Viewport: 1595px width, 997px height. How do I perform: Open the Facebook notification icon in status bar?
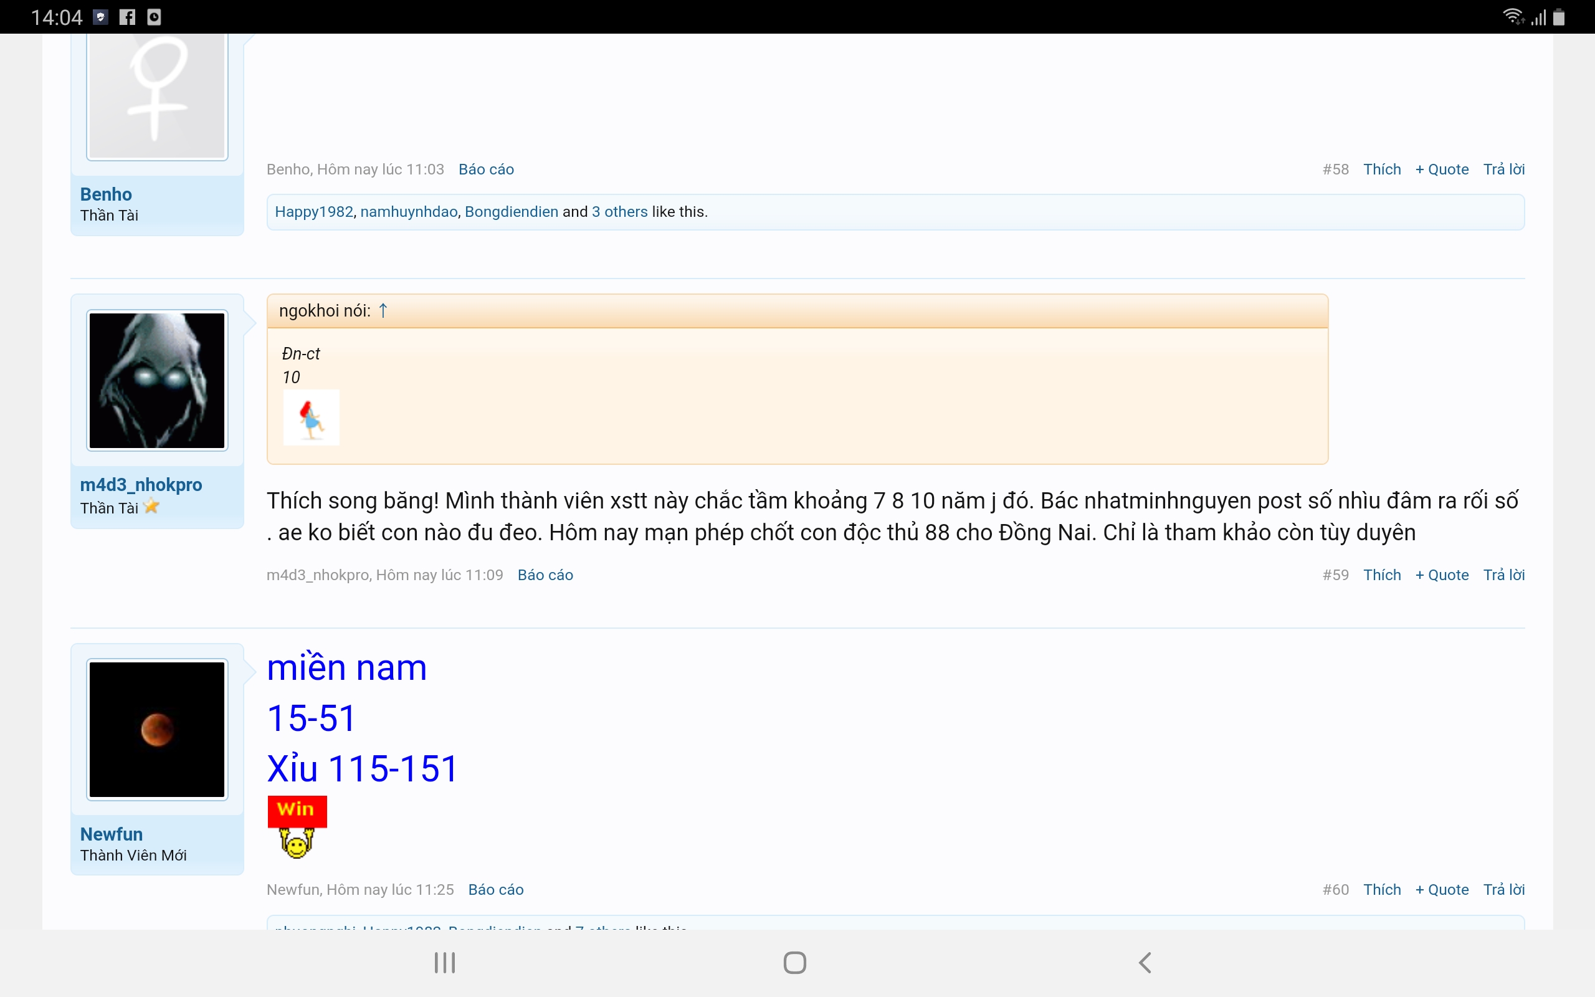click(127, 17)
